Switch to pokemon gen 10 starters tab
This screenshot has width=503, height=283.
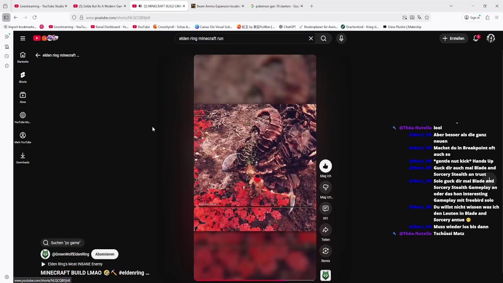(277, 6)
